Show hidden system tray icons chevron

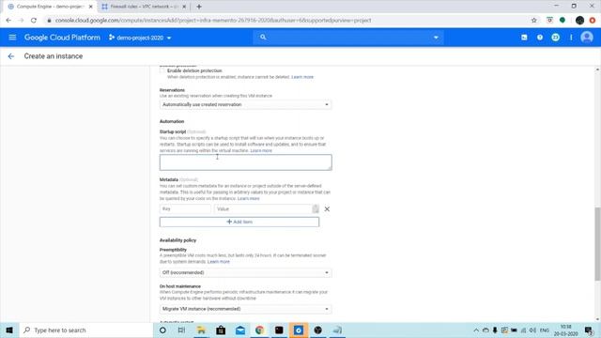click(476, 330)
